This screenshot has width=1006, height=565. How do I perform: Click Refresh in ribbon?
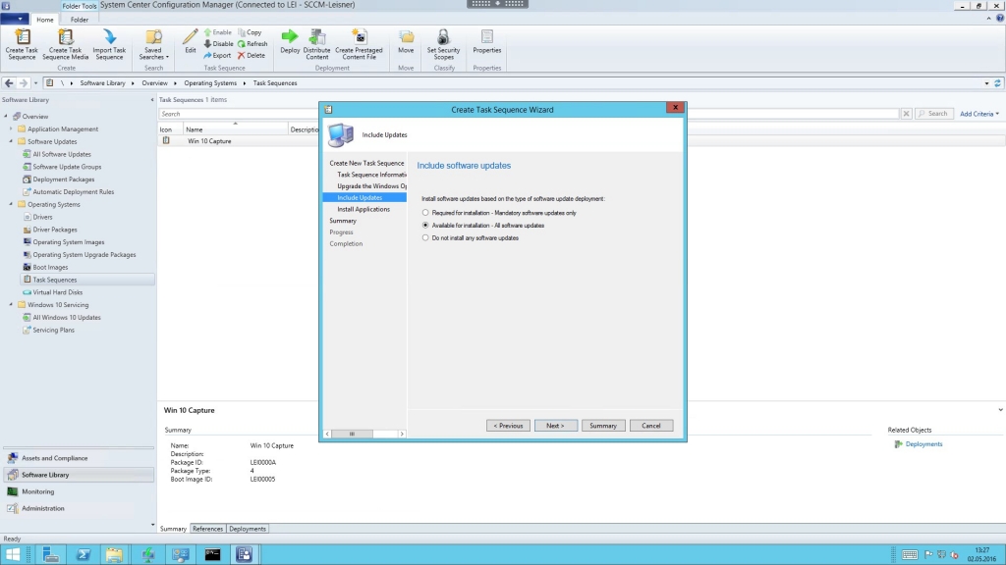[x=252, y=43]
